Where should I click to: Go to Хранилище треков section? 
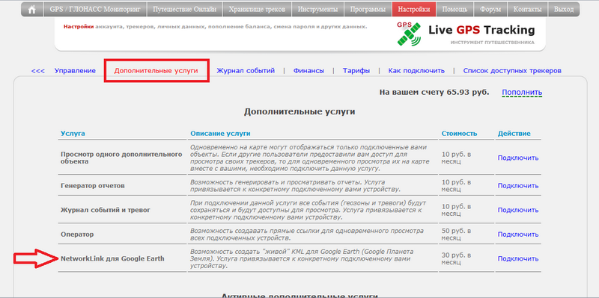(257, 10)
